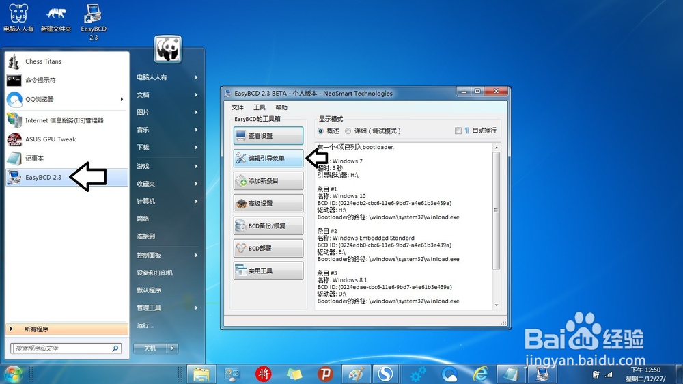Viewport: 683px width, 384px height.
Task: Open the blue gears taskbar icon
Action: click(x=418, y=374)
